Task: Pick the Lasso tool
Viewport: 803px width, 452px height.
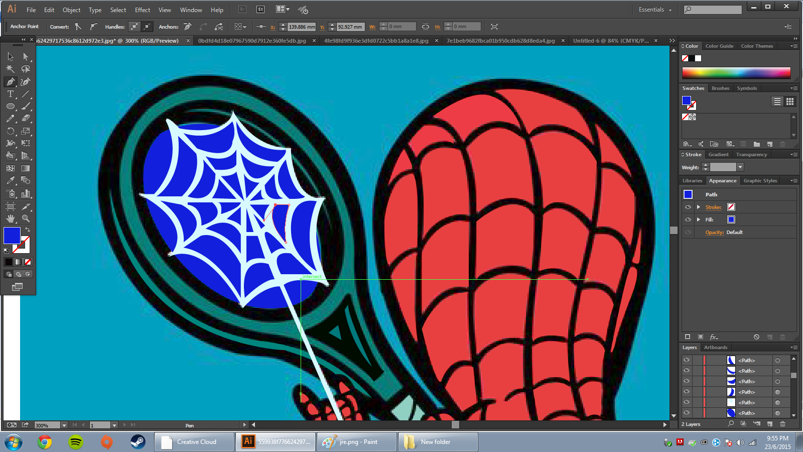Action: (x=26, y=69)
